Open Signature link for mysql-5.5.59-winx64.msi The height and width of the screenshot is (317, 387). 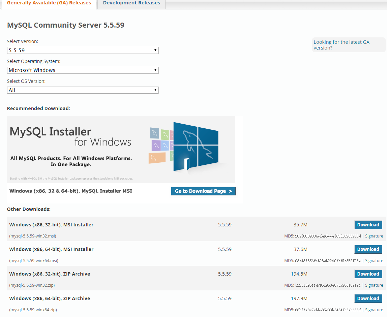tap(374, 261)
